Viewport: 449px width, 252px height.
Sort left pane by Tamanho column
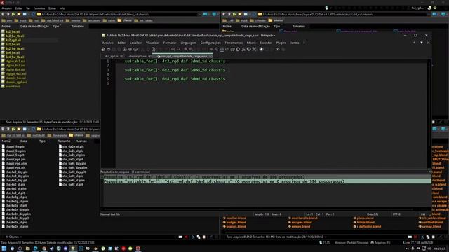point(78,27)
